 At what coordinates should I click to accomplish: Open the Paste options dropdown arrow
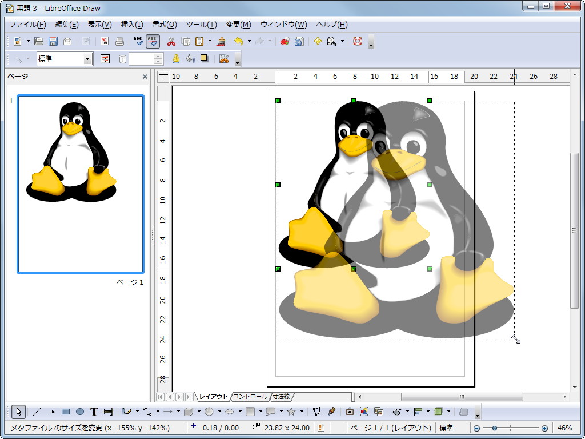coord(210,41)
